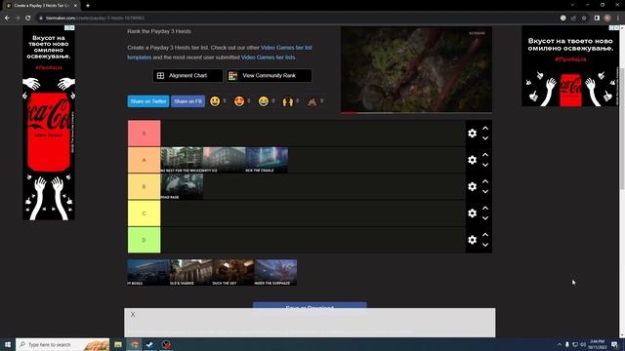This screenshot has width=625, height=351.
Task: React with the raised hands emoji
Action: tap(288, 101)
